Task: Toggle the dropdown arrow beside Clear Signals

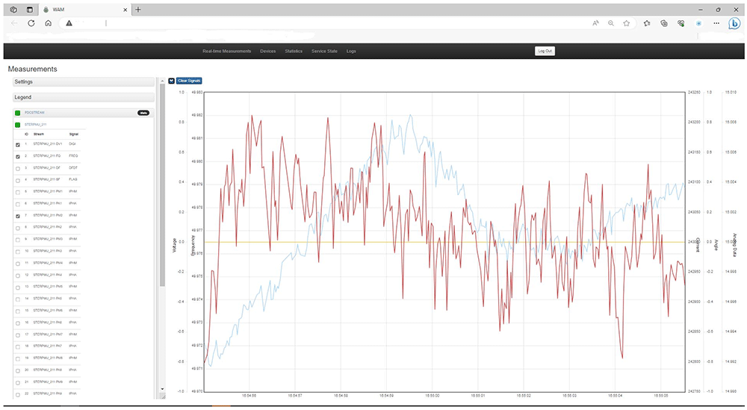Action: point(172,81)
